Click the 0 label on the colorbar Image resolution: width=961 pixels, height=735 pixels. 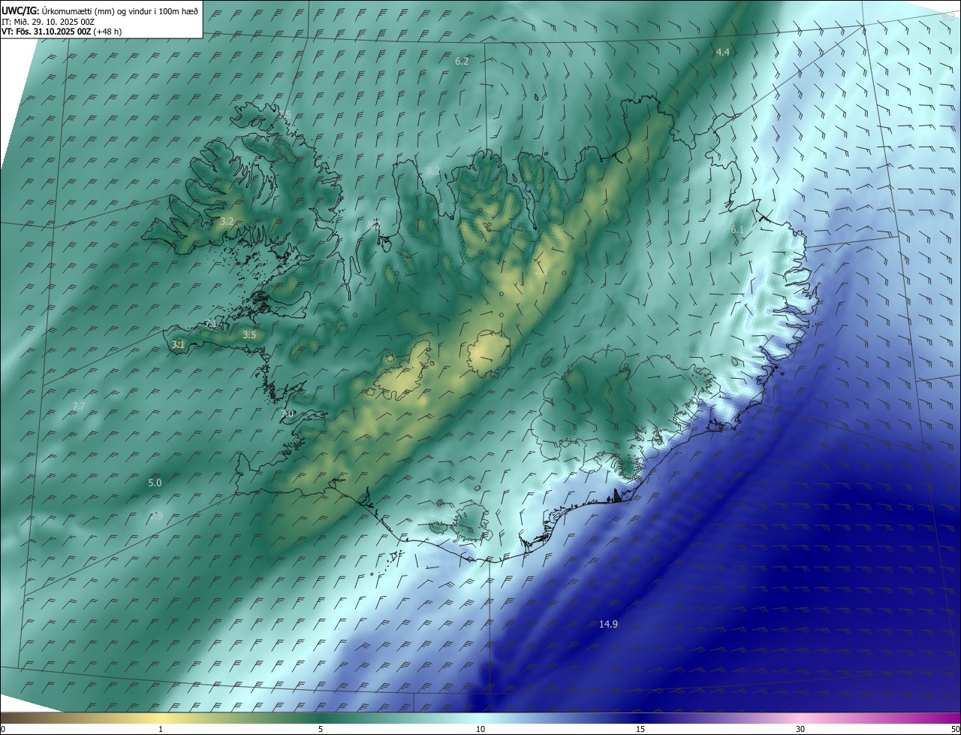[3, 729]
